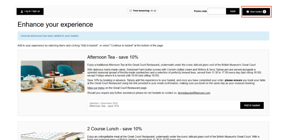
Task: Click the General admission added notification banner
Action: coord(143,36)
